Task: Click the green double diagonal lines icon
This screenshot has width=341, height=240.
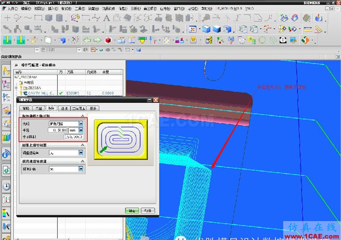Action: click(272, 40)
